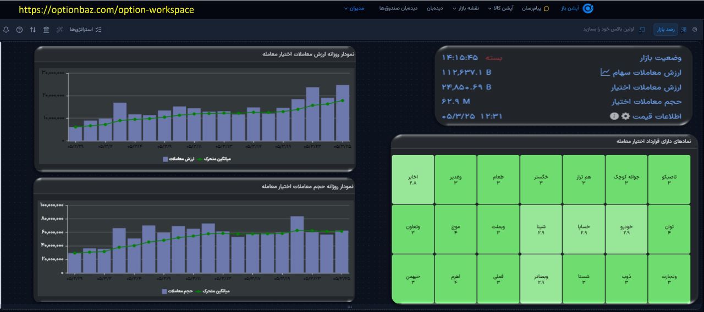Screen dimensions: 704x312
Task: Click the 'رصد بازار' workspace button
Action: coord(666,29)
